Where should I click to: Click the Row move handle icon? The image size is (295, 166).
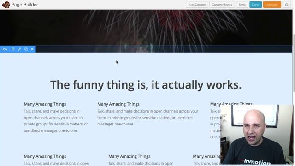pos(13,49)
